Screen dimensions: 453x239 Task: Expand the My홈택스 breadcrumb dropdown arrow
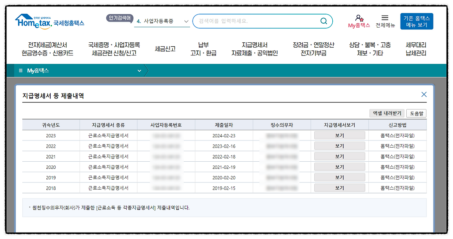tap(139, 71)
